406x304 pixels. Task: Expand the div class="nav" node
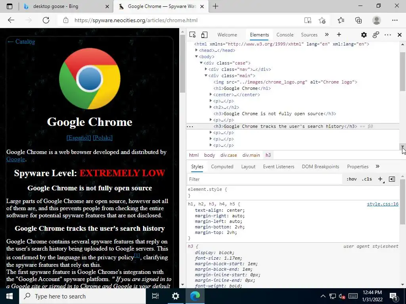206,69
